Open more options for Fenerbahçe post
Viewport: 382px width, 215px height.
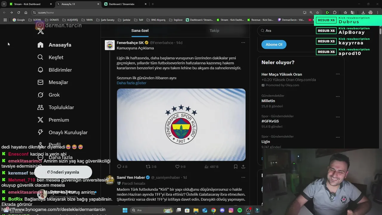(x=243, y=43)
